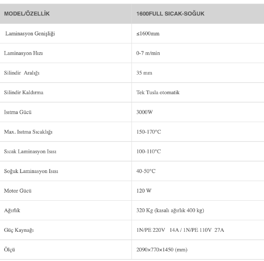Select the Laminasyon Genişliği row label
The height and width of the screenshot is (261, 264).
(x=30, y=33)
